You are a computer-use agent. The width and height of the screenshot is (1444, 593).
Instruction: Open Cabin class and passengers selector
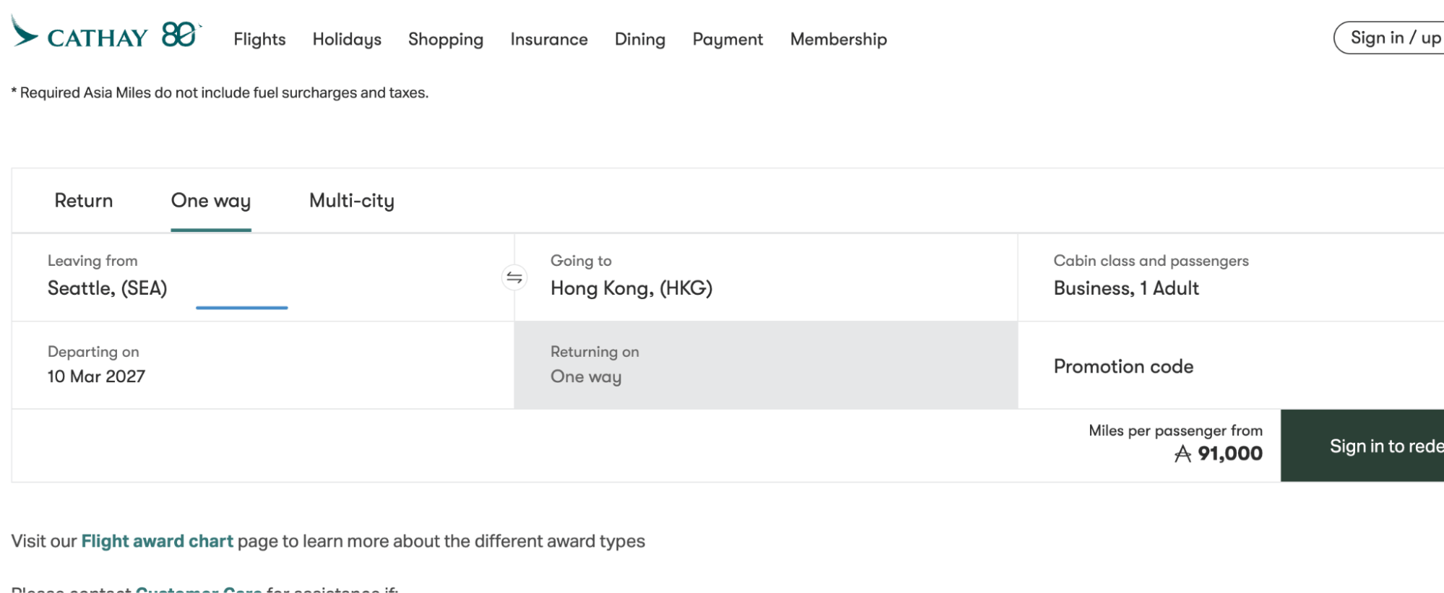coord(1231,277)
